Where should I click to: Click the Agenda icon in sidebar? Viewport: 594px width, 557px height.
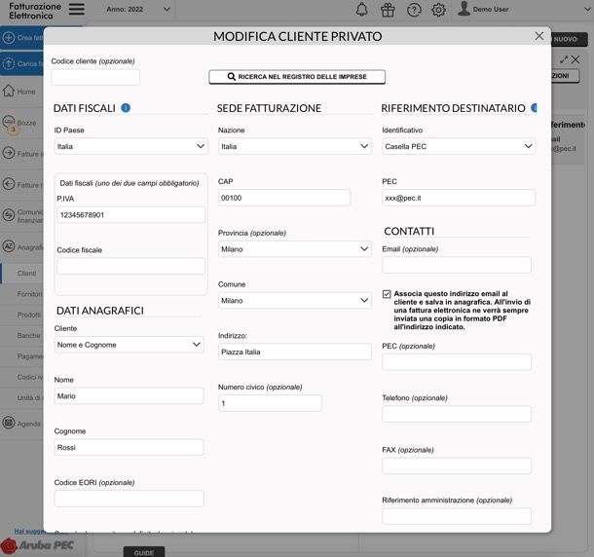coord(9,423)
